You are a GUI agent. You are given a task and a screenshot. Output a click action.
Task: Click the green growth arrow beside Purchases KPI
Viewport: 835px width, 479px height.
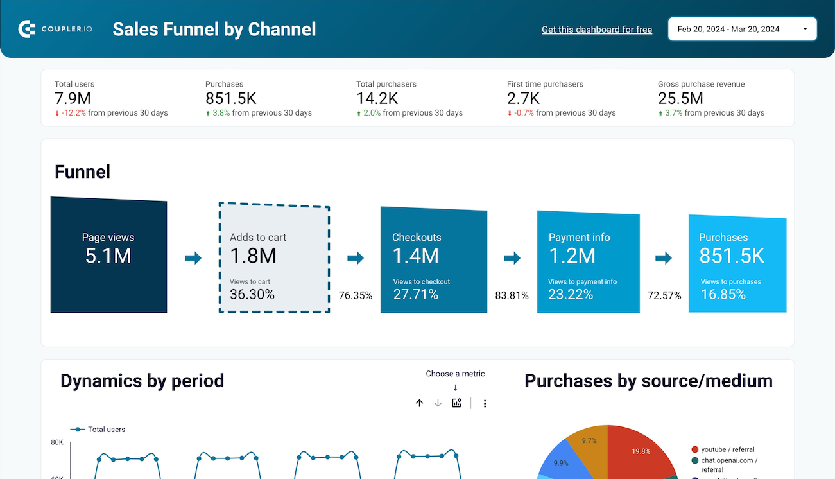click(x=209, y=112)
